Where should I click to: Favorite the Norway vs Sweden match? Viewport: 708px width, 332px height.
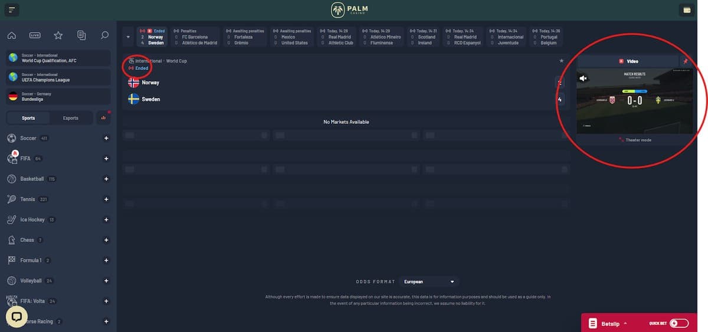[561, 61]
